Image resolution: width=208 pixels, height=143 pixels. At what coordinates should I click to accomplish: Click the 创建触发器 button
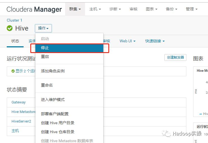tap(175, 57)
